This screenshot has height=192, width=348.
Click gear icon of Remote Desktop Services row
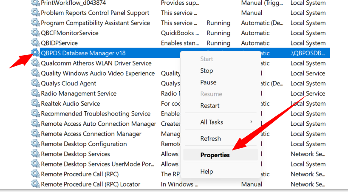(x=35, y=154)
